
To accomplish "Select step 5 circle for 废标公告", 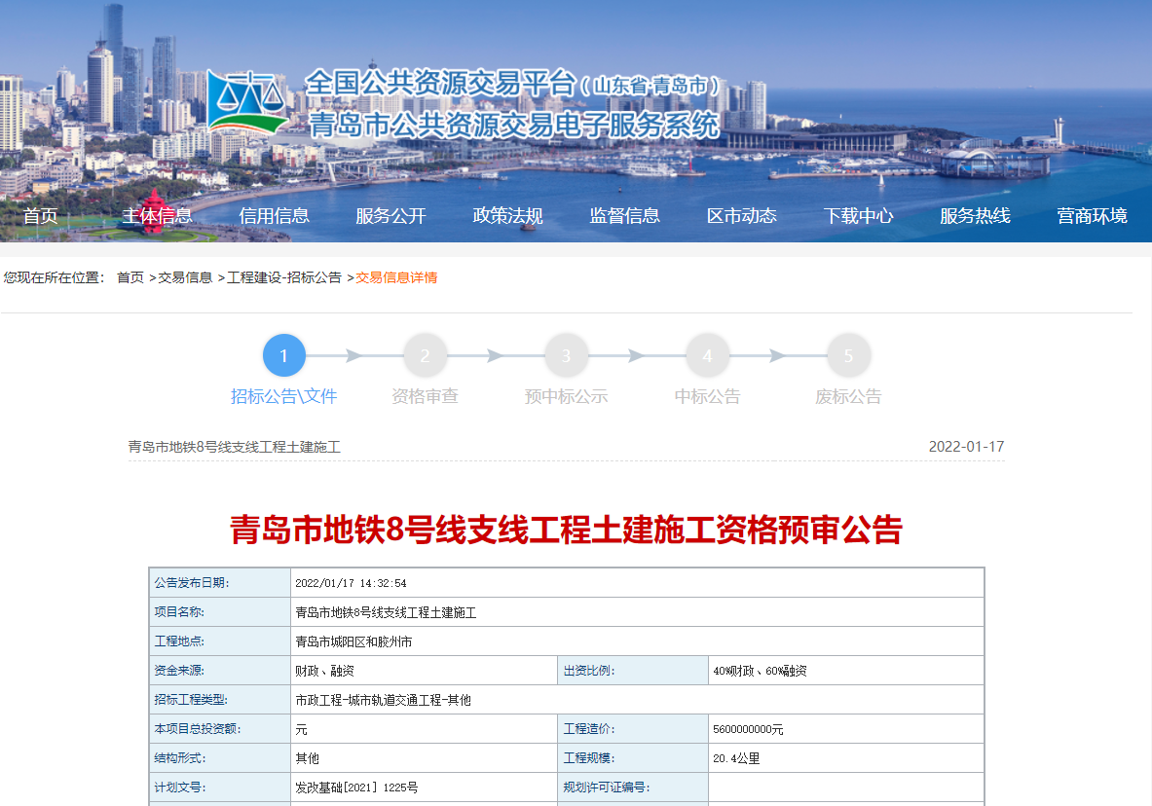I will point(848,356).
